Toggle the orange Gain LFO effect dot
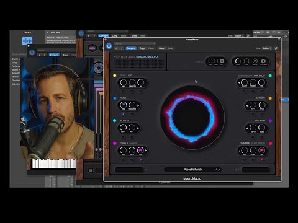Image resolution: width=298 pixels, height=223 pixels. pos(270,98)
